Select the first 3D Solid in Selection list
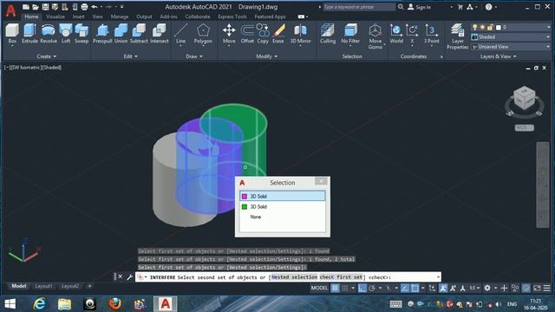 [x=283, y=197]
